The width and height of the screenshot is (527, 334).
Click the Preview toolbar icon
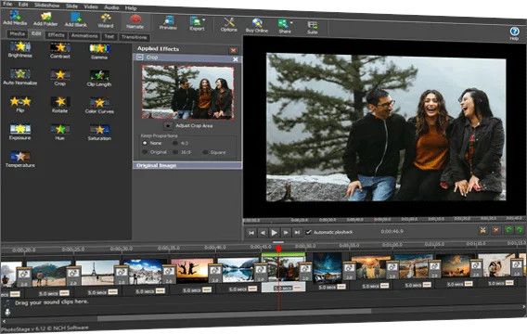click(x=168, y=23)
